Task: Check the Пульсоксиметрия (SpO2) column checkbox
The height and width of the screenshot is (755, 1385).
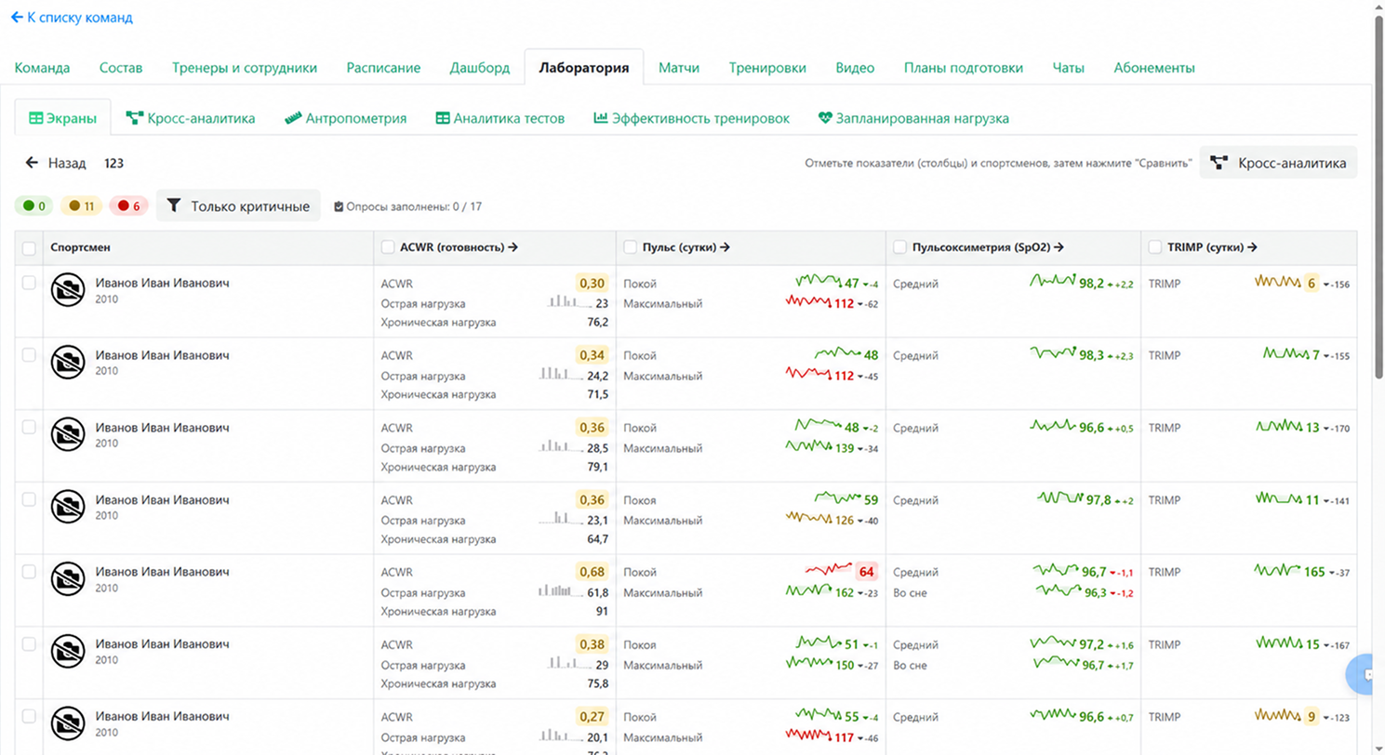Action: (x=900, y=247)
